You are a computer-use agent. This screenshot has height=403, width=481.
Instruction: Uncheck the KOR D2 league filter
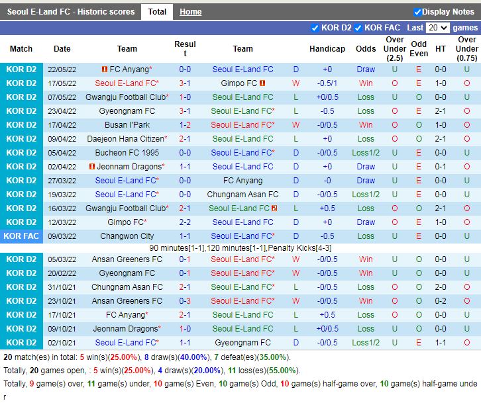point(315,28)
